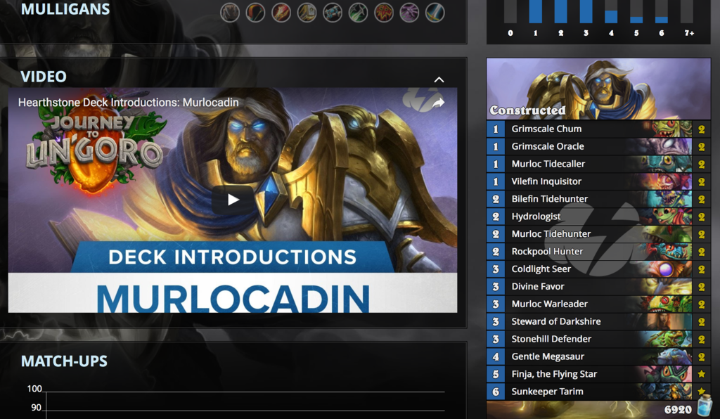The height and width of the screenshot is (419, 720).
Task: Open the Hydrologist card row
Action: click(598, 216)
